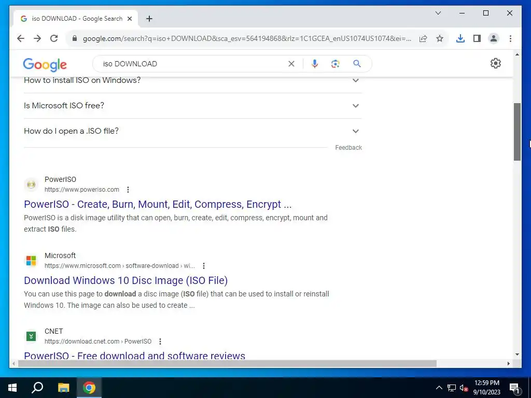Screen dimensions: 531x398
Task: Open "PowerISO - Create, Burn, Mount, Edit" link
Action: (x=158, y=204)
